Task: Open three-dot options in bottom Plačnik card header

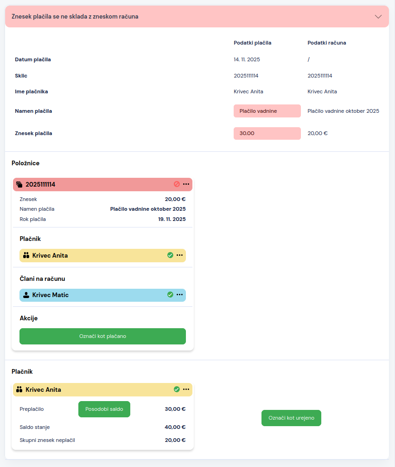Action: [186, 389]
